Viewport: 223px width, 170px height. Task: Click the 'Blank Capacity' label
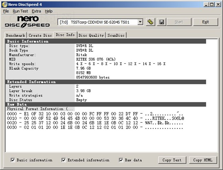[x=24, y=68]
